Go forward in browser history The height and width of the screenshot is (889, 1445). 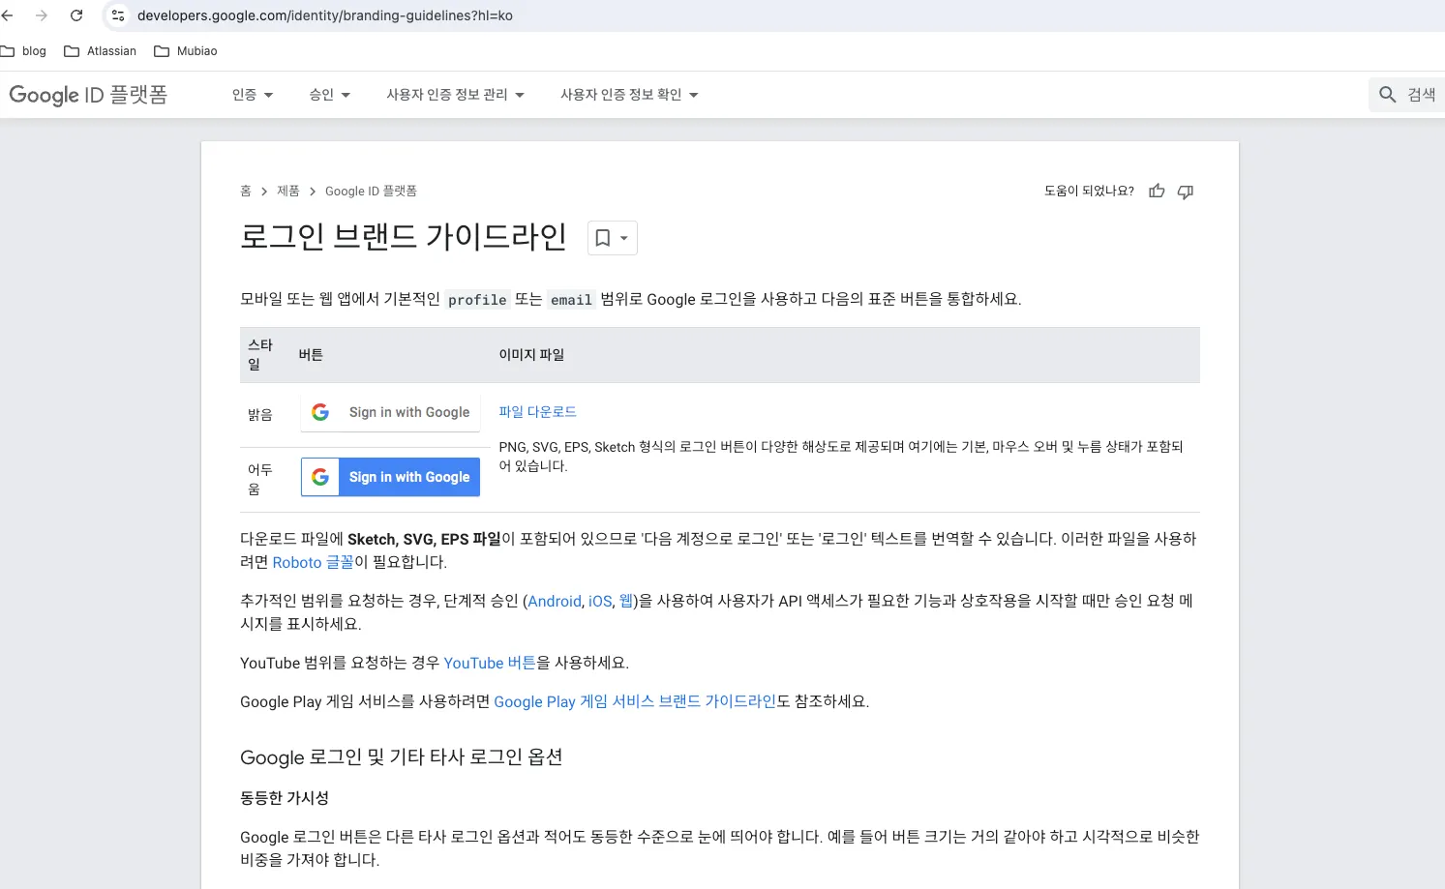(42, 15)
